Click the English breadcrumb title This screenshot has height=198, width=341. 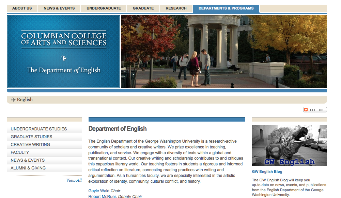[x=25, y=100]
